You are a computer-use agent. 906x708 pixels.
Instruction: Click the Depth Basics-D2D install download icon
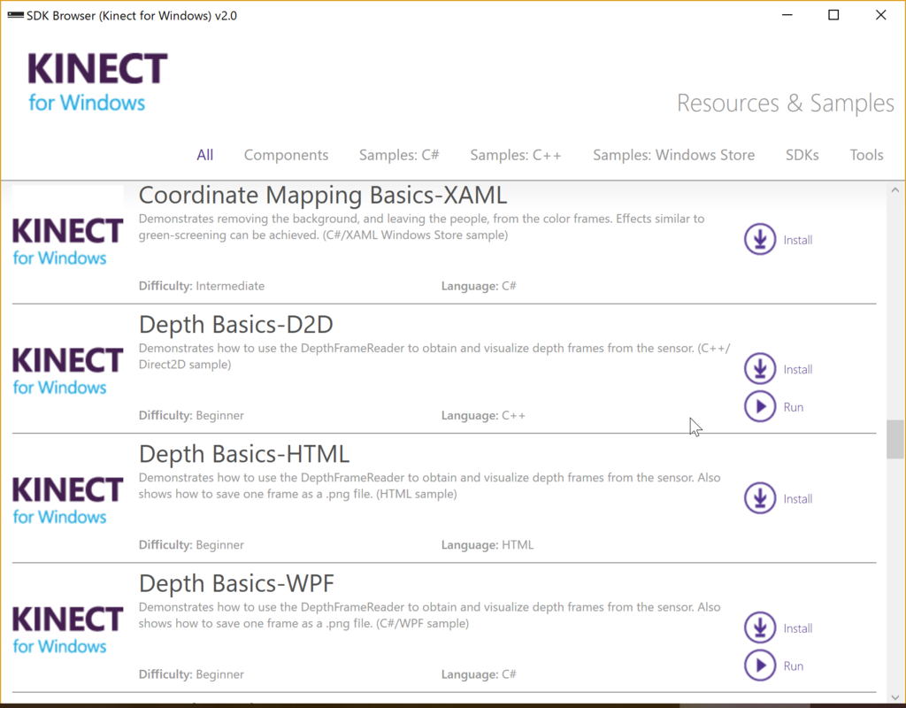(x=760, y=369)
